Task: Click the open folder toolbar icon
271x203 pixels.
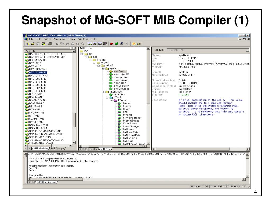Action: (x=33, y=44)
